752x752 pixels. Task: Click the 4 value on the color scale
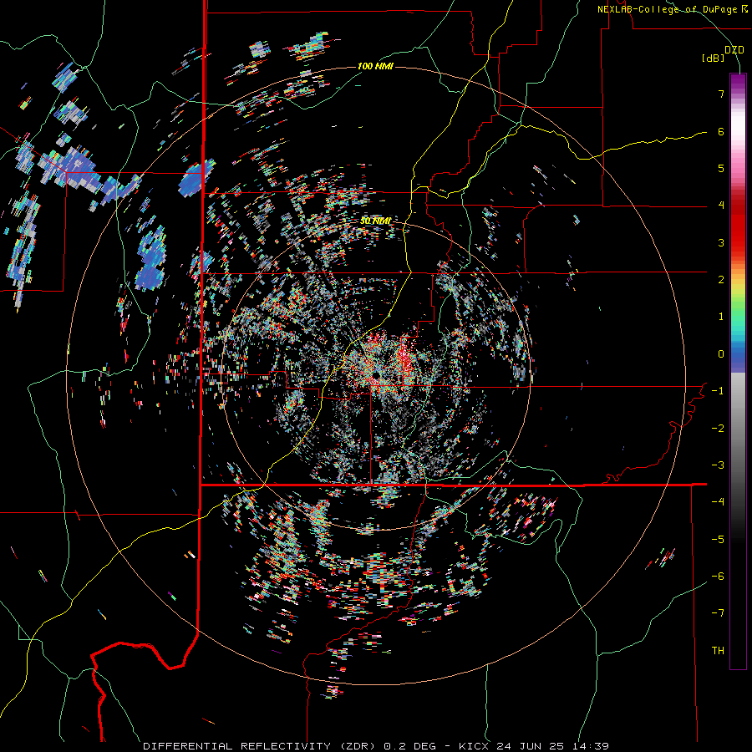tap(721, 206)
